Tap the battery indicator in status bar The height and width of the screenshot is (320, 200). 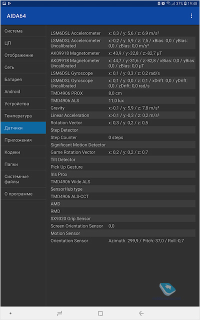[185, 3]
